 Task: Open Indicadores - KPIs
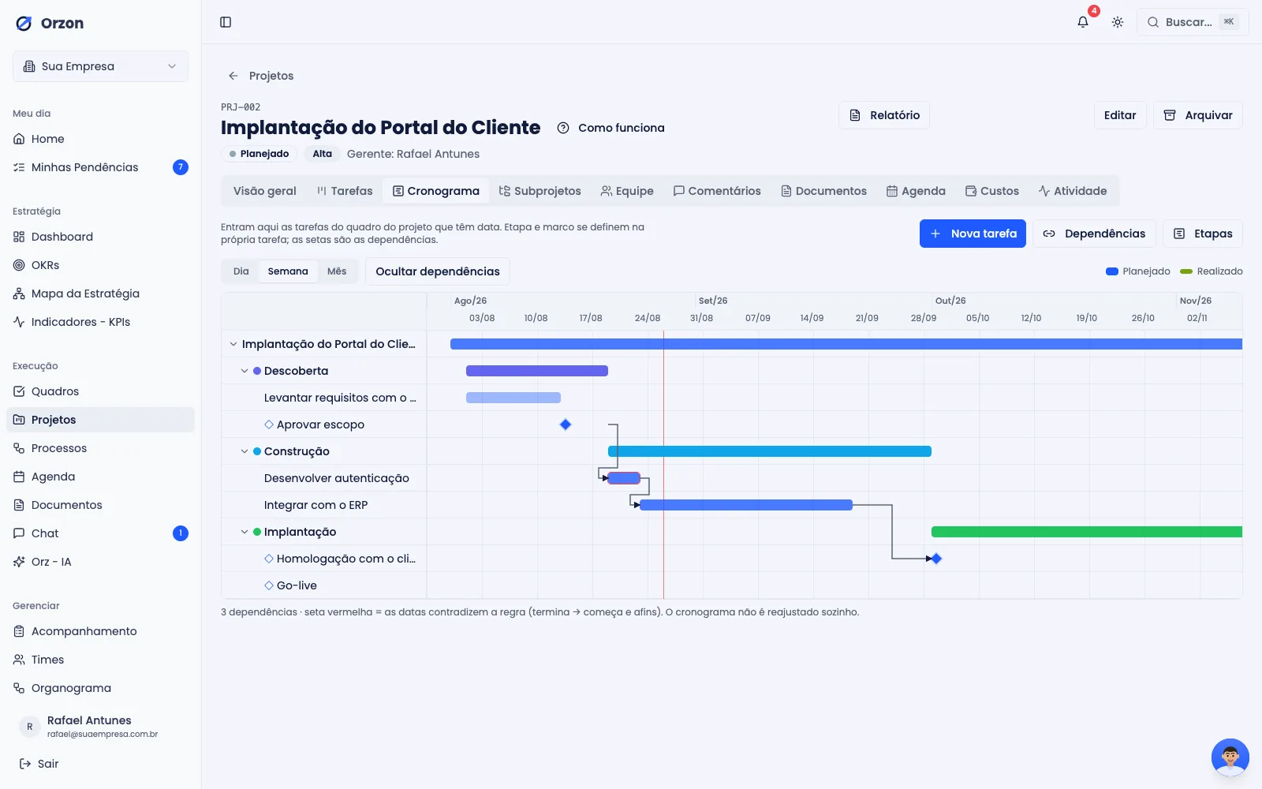[x=100, y=322]
